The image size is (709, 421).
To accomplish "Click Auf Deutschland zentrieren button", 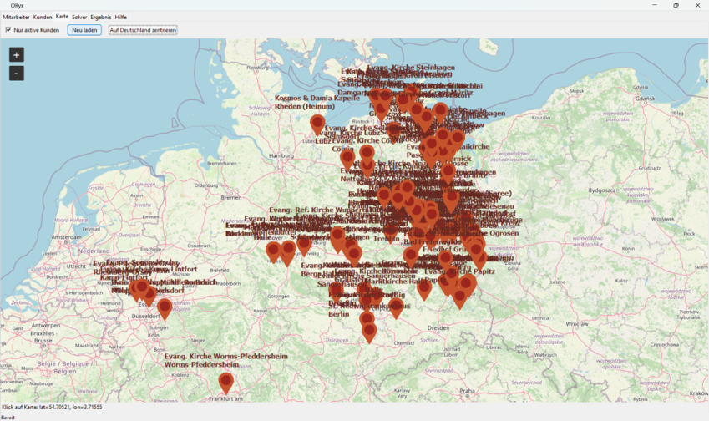I will 143,30.
